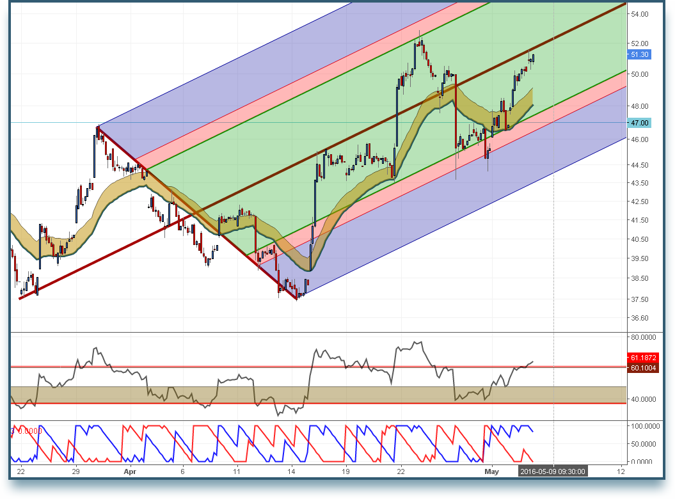Click the 54.00 price axis label
675x499 pixels.
coord(640,14)
